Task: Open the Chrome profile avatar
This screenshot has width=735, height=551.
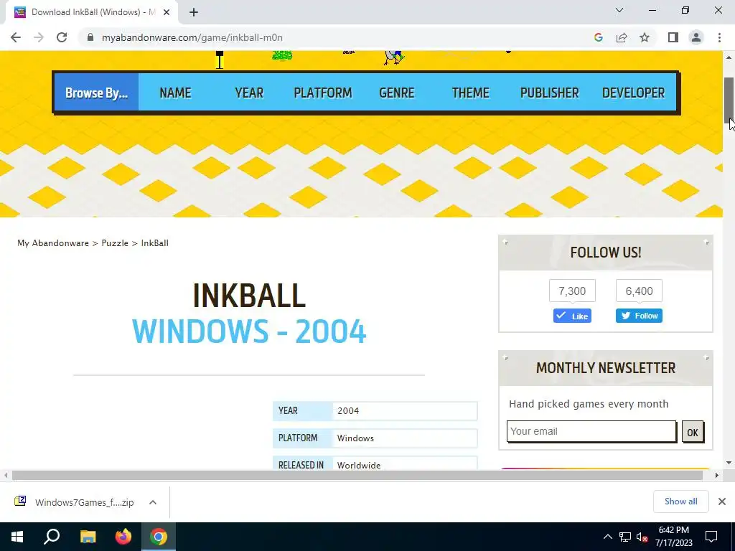Action: (696, 37)
